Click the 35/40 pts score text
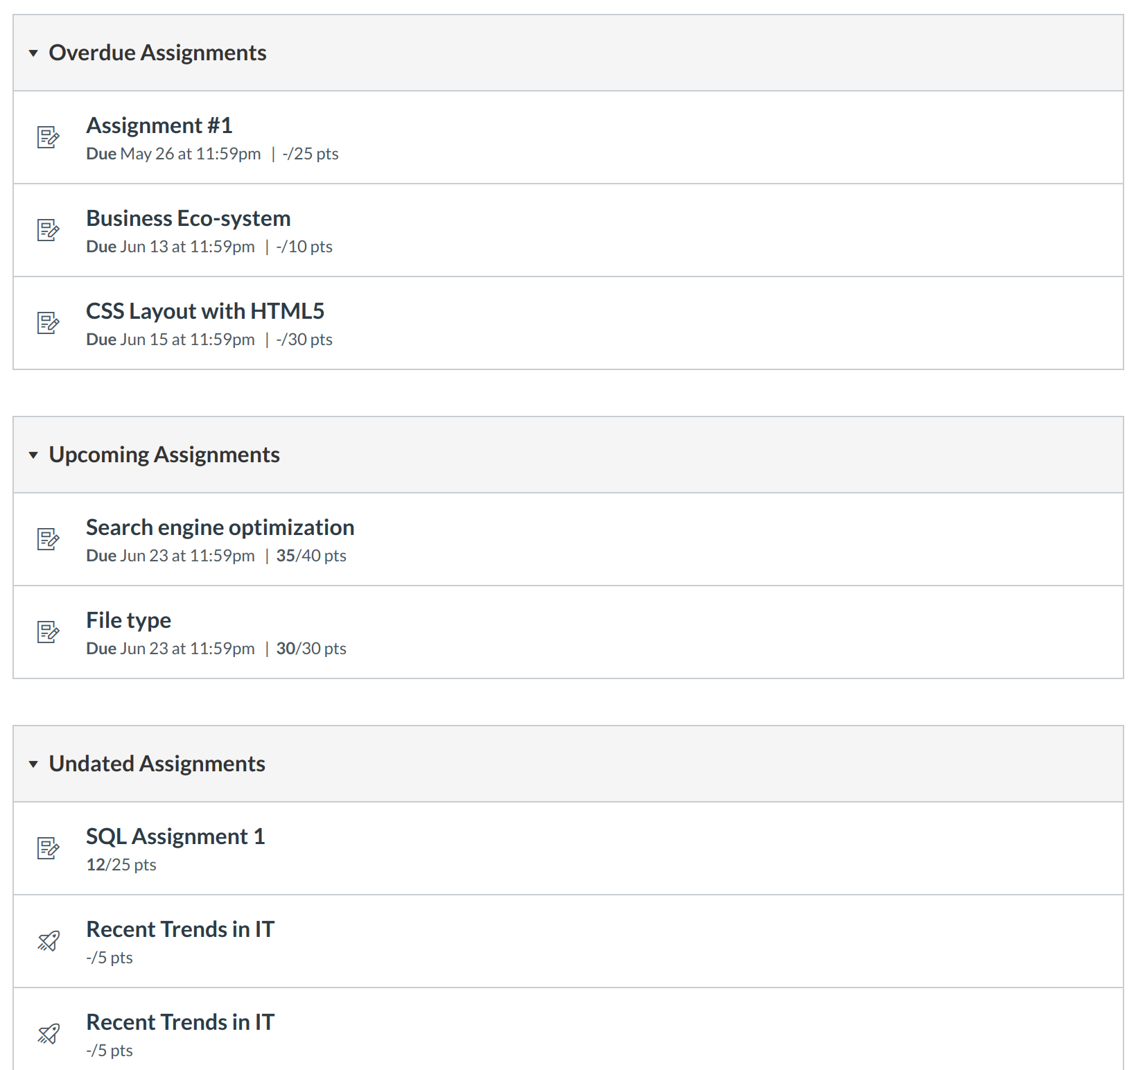Image resolution: width=1145 pixels, height=1070 pixels. [x=311, y=556]
